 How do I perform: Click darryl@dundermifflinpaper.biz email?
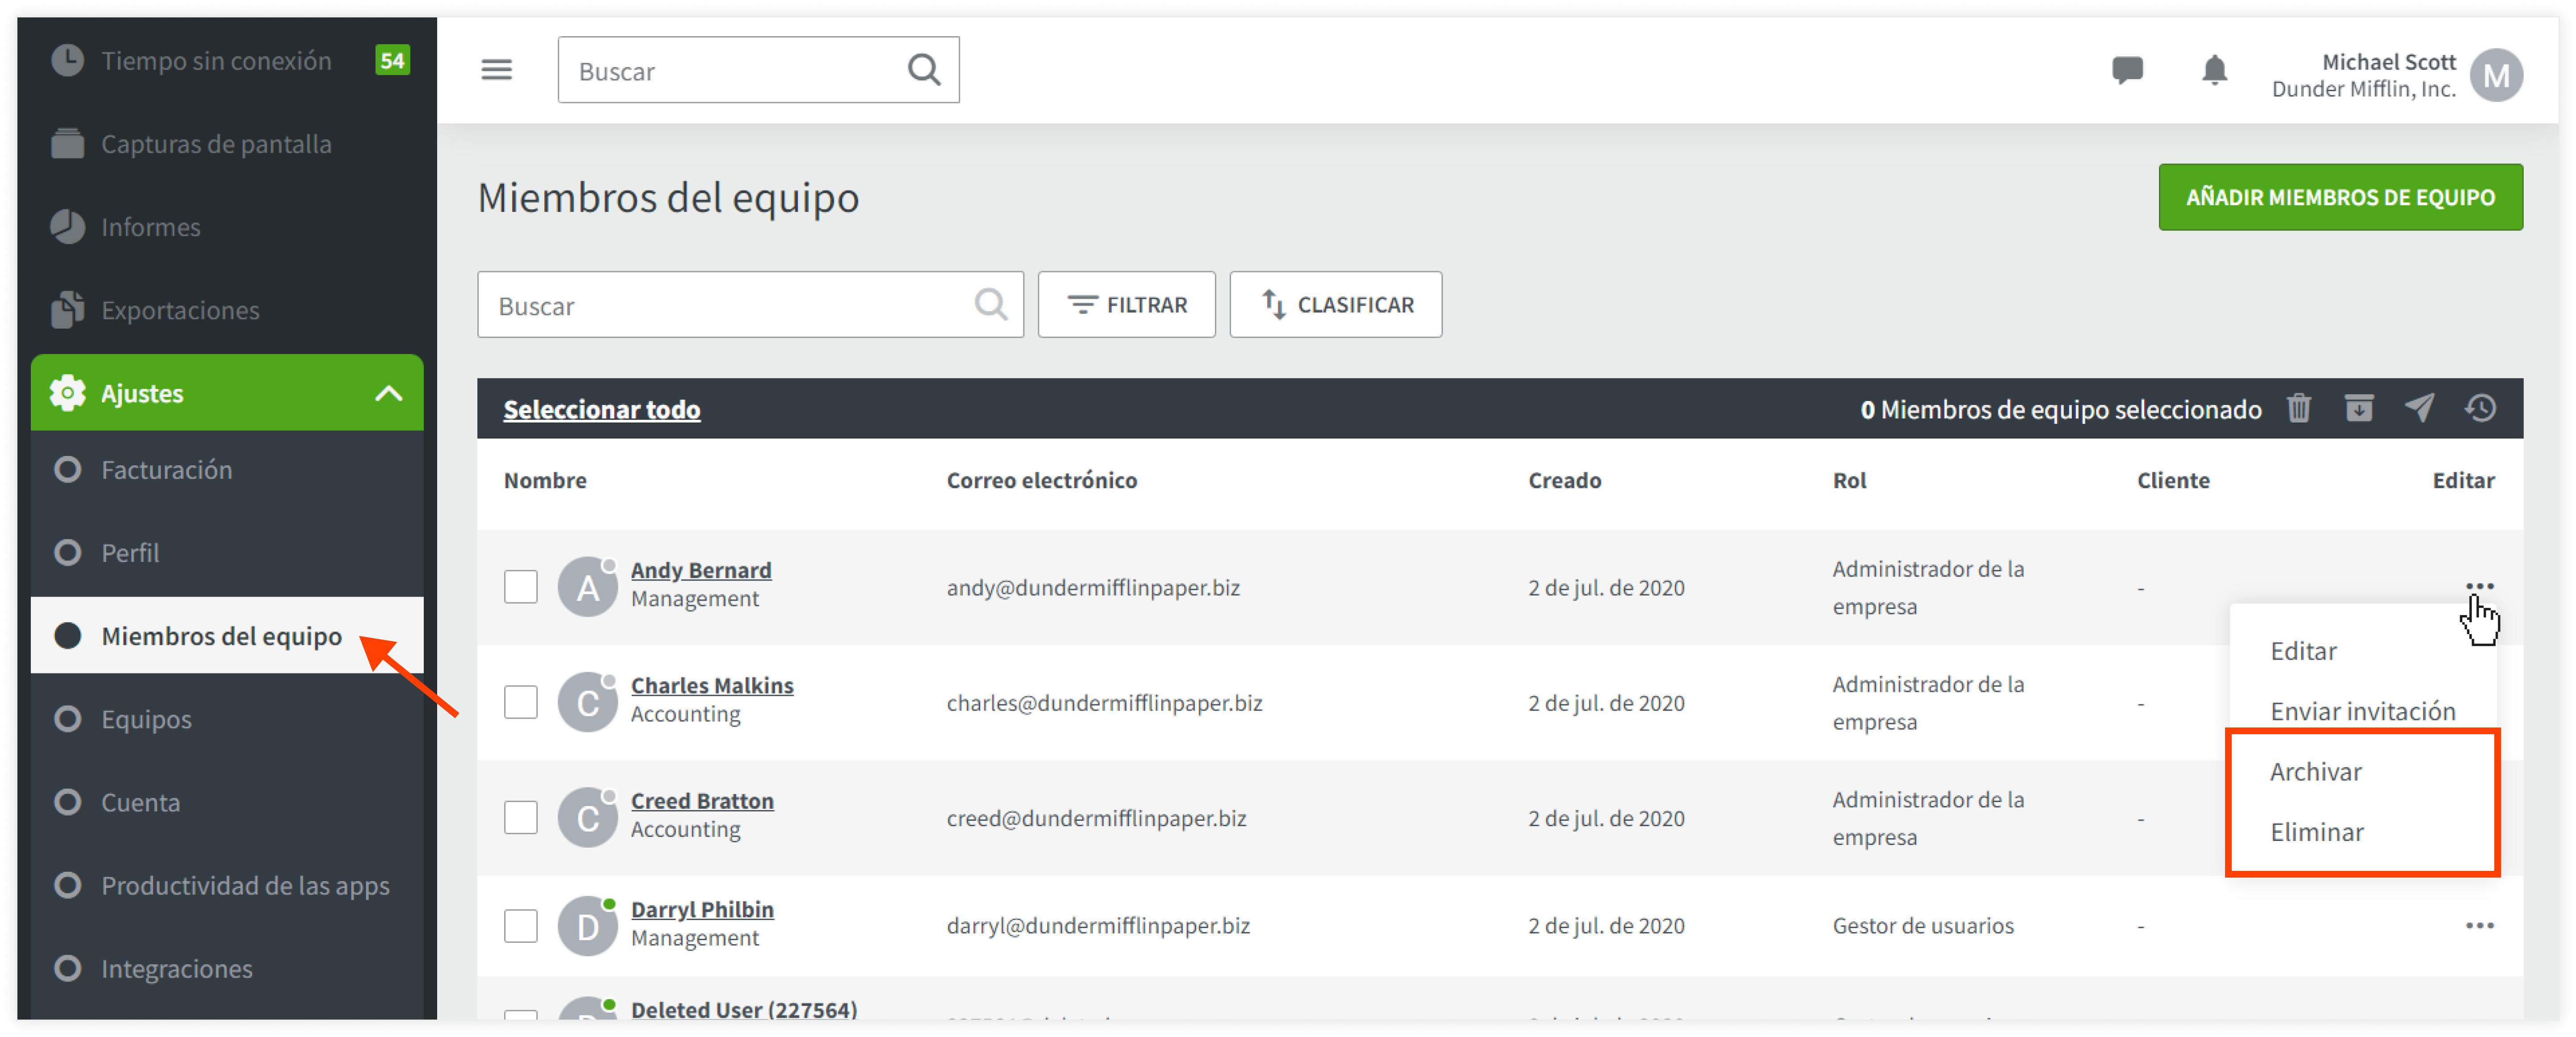(1097, 925)
